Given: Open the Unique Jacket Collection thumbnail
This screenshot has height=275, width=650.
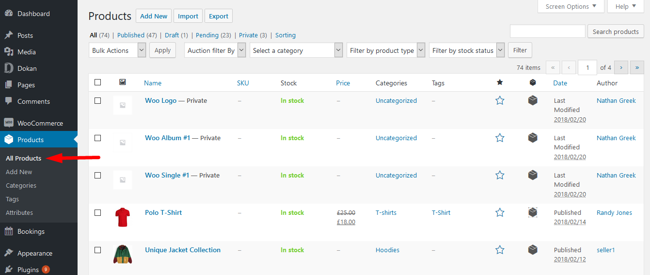Looking at the screenshot, I should click(x=123, y=255).
